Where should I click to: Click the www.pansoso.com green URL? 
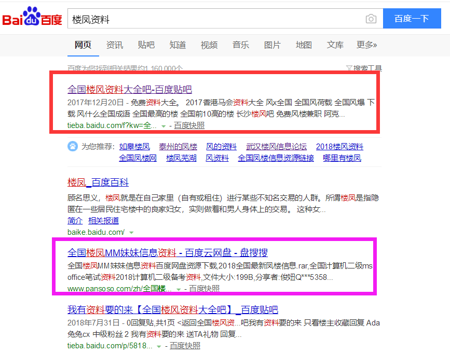point(119,288)
